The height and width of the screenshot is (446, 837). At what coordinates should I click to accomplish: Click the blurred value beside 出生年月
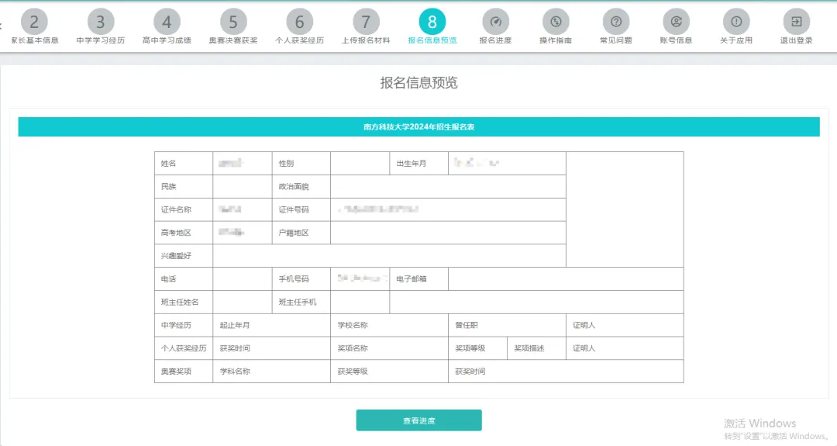pos(477,163)
